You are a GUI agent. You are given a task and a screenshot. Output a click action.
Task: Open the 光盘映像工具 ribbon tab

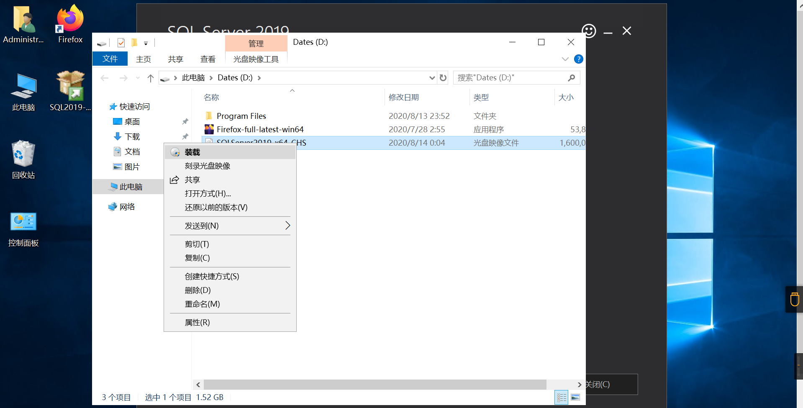(256, 59)
